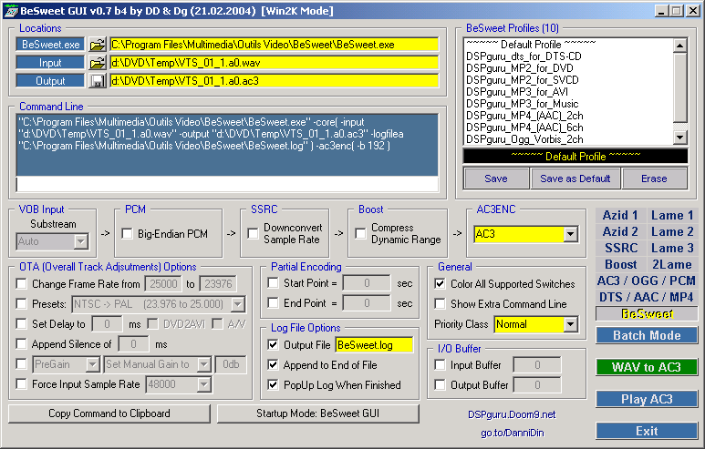Save the current profile

pos(496,179)
